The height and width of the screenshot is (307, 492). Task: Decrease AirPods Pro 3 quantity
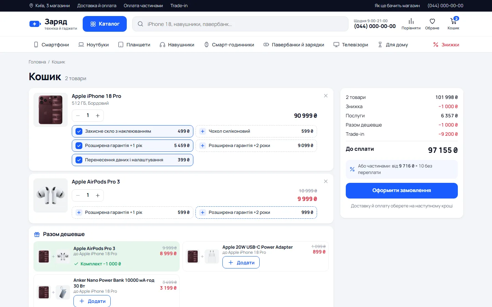click(78, 195)
